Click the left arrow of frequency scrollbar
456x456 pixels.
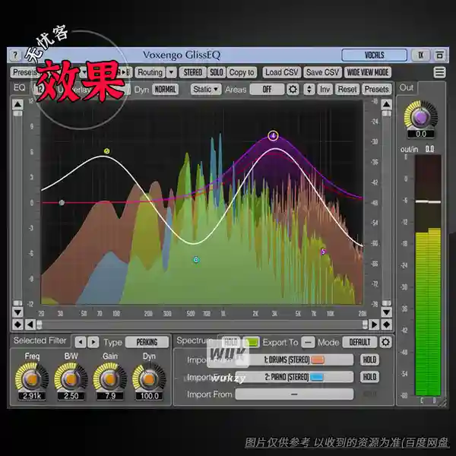point(30,325)
